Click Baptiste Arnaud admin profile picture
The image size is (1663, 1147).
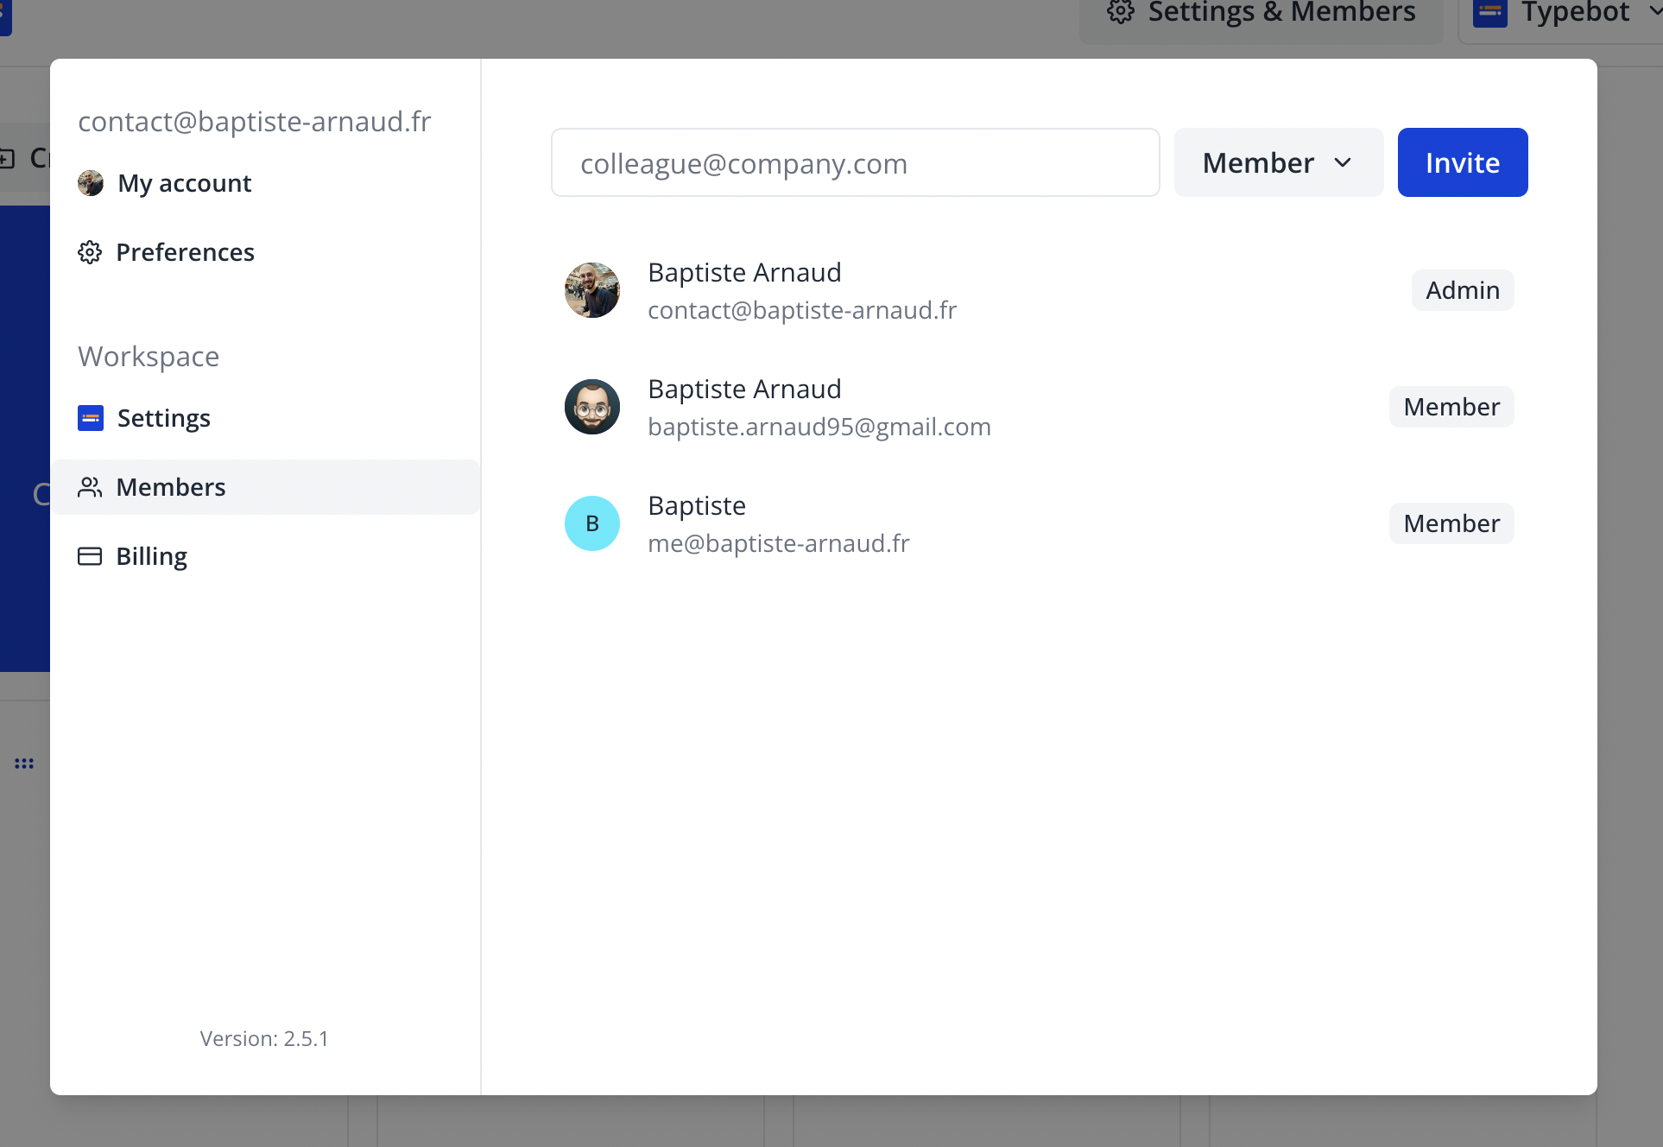[x=591, y=289]
